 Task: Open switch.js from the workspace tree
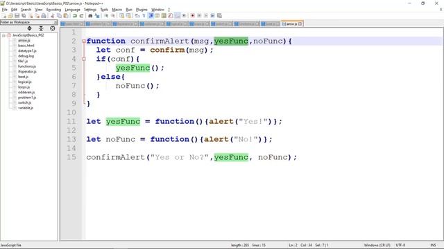click(25, 102)
